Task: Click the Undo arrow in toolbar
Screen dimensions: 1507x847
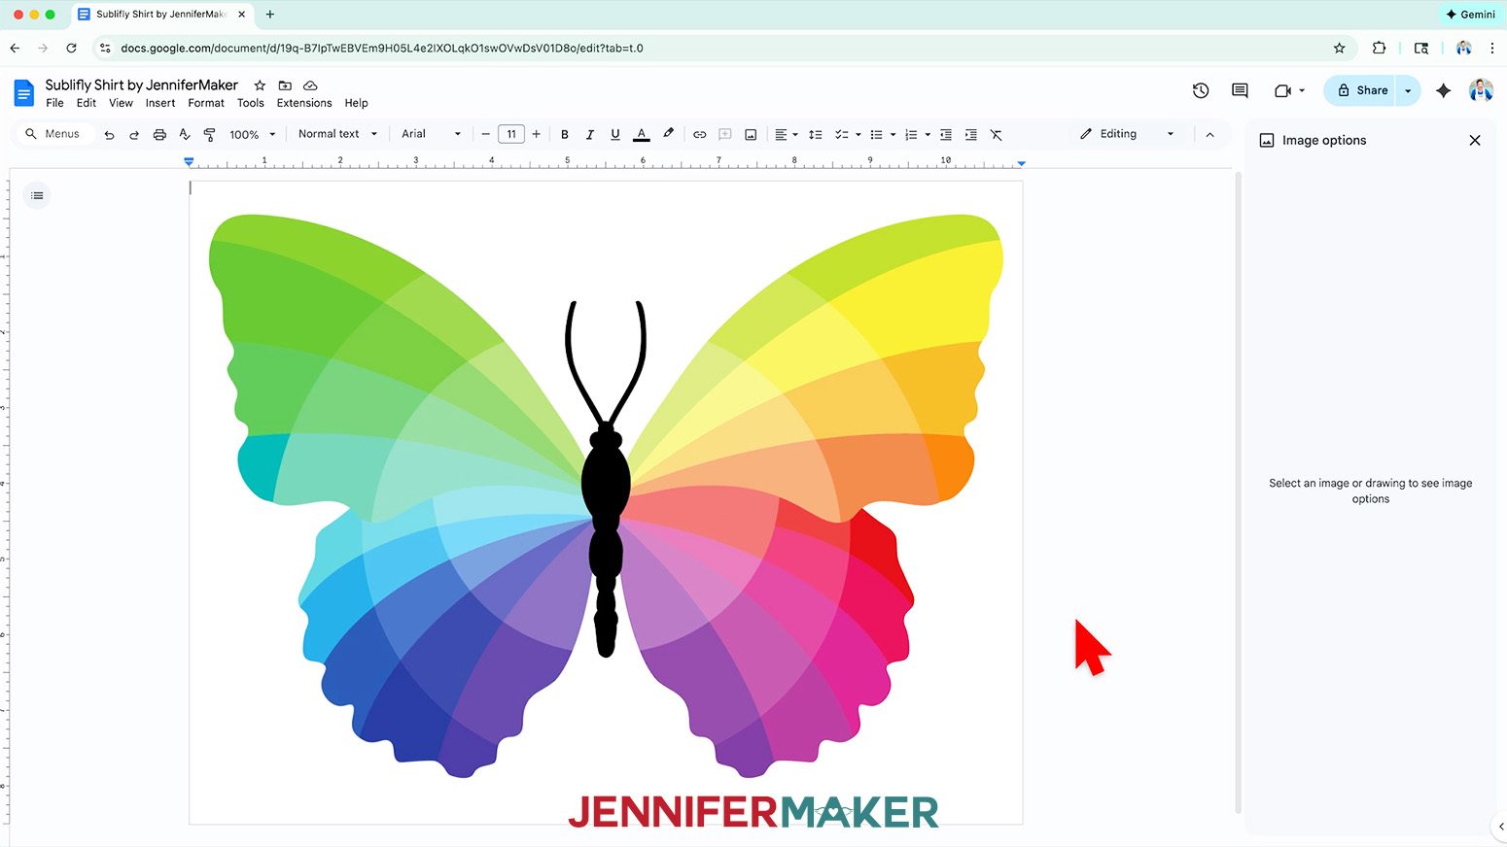Action: pos(109,135)
